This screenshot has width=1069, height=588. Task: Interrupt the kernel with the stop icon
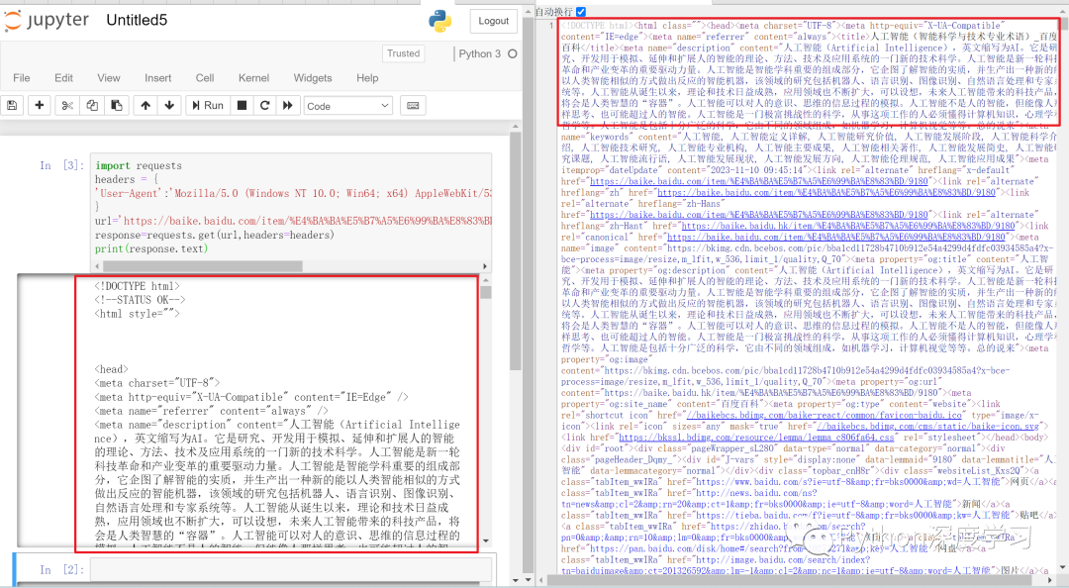tap(242, 106)
